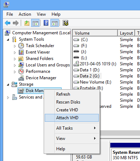Click the blue Help question mark icon
140x161 pixels.
click(46, 23)
